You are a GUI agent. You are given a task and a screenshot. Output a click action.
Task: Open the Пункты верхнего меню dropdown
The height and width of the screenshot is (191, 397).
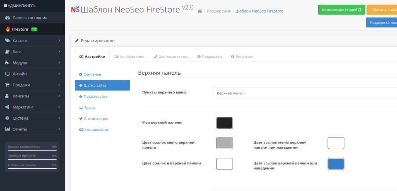304,93
